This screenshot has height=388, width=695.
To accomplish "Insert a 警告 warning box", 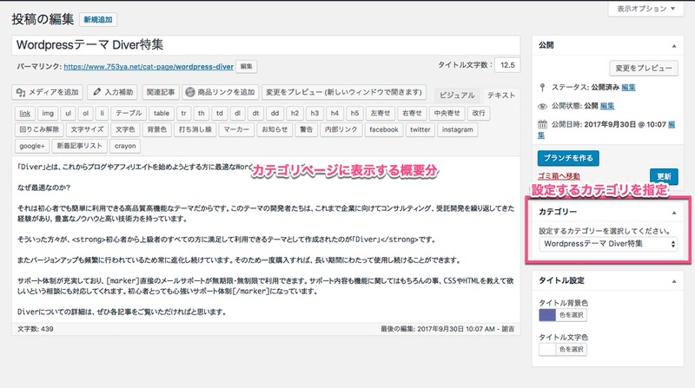I will 307,130.
